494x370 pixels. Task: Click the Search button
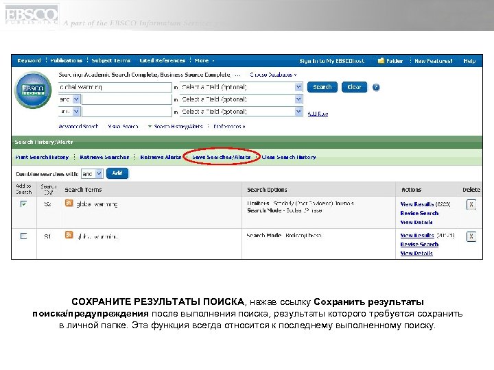tap(322, 87)
